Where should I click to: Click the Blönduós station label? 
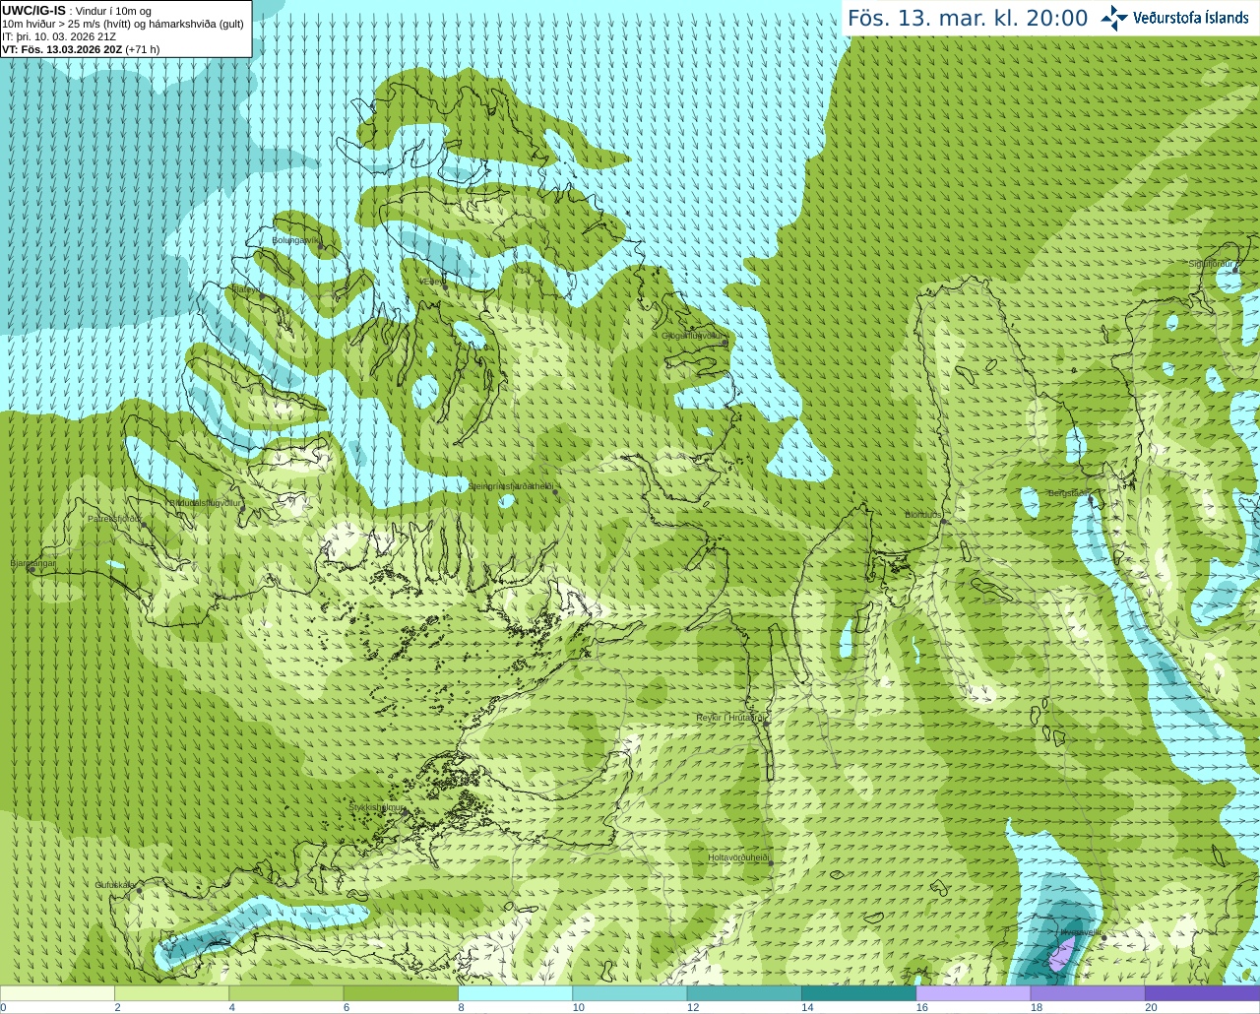[923, 515]
